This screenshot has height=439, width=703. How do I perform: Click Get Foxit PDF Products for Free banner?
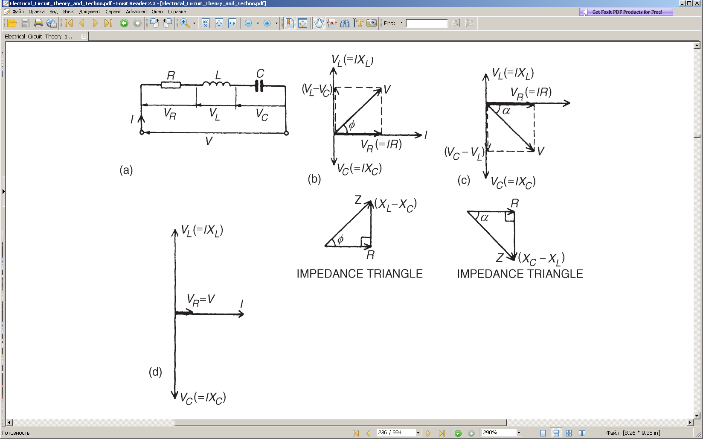[626, 12]
